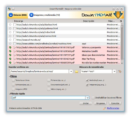Switch to Imágenes y multimedia (10) tab
Screen dimensions: 131x118
(x=45, y=15)
